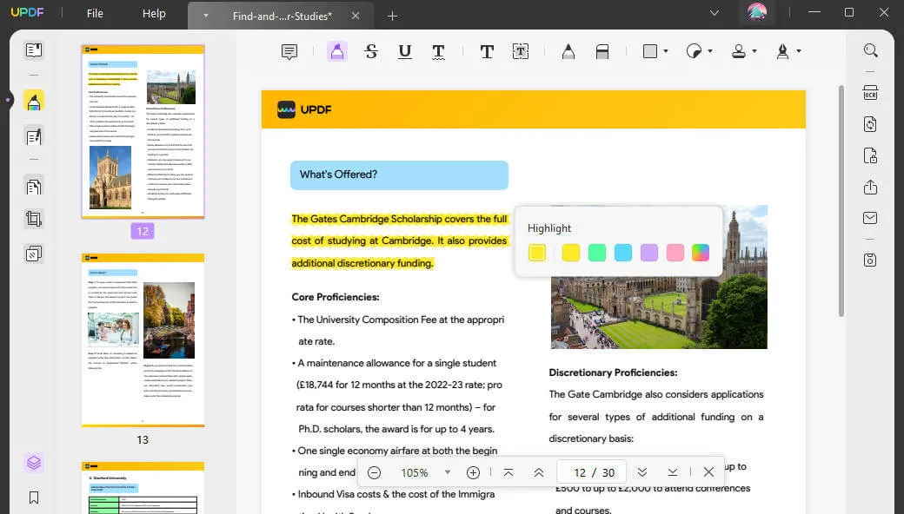Open the Help menu
Screen dimensions: 904x514
pyautogui.click(x=154, y=13)
